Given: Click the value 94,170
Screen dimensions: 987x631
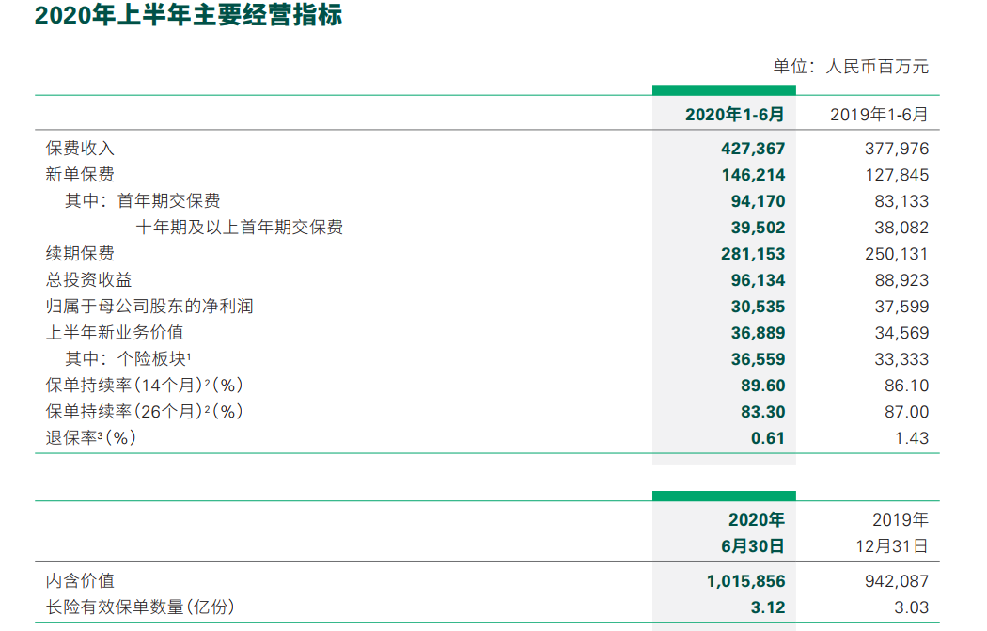Looking at the screenshot, I should [758, 201].
